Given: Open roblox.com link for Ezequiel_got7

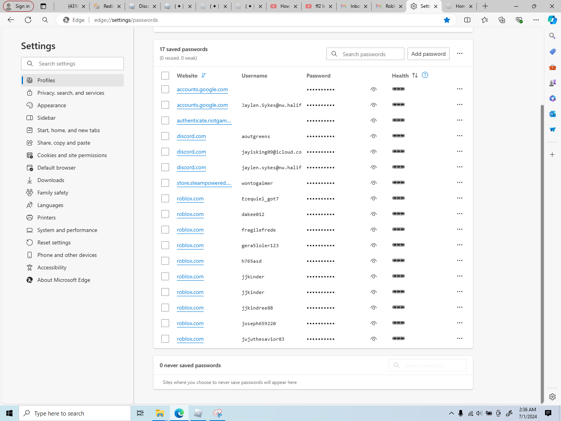Looking at the screenshot, I should [190, 198].
